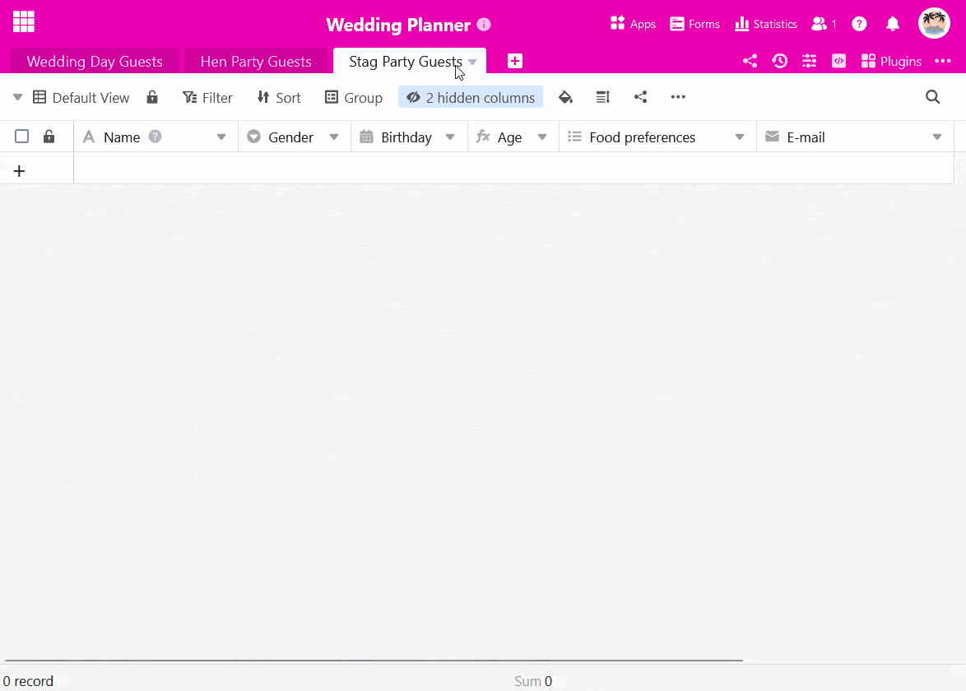The image size is (966, 691).
Task: Add a new table with plus icon
Action: click(x=515, y=61)
